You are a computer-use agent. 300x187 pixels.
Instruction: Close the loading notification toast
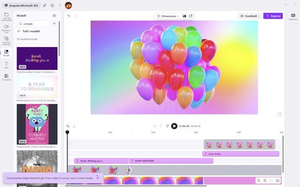(x=97, y=178)
